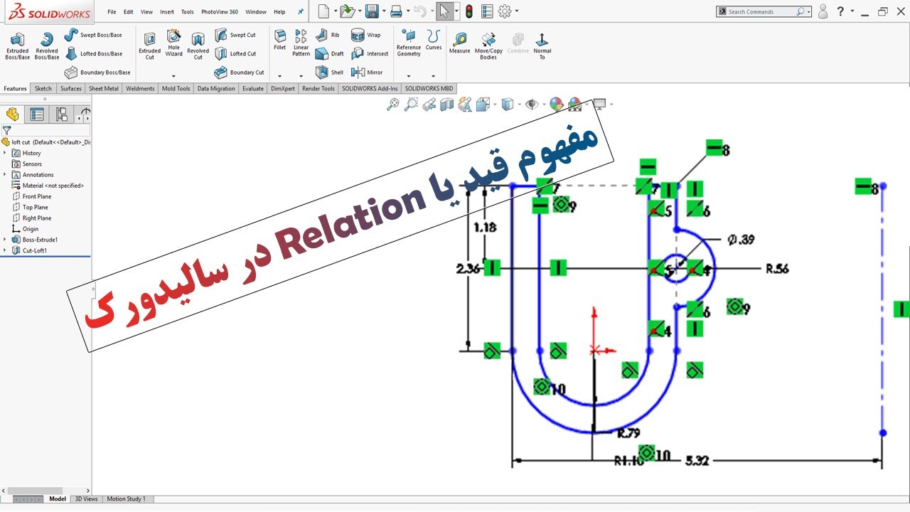Image resolution: width=910 pixels, height=512 pixels.
Task: Select Material <not specified> item
Action: 48,186
